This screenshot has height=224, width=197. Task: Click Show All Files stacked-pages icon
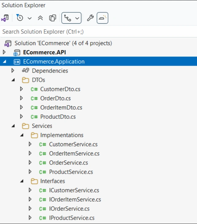(52, 18)
